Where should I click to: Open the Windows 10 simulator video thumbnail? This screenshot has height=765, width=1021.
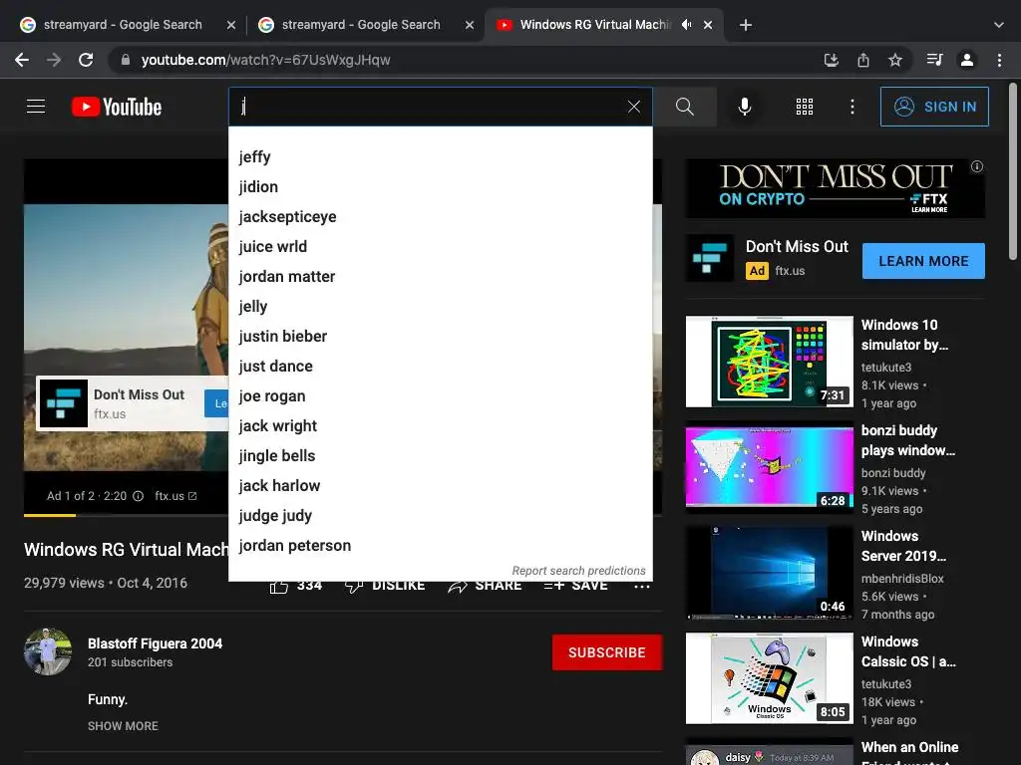point(769,362)
